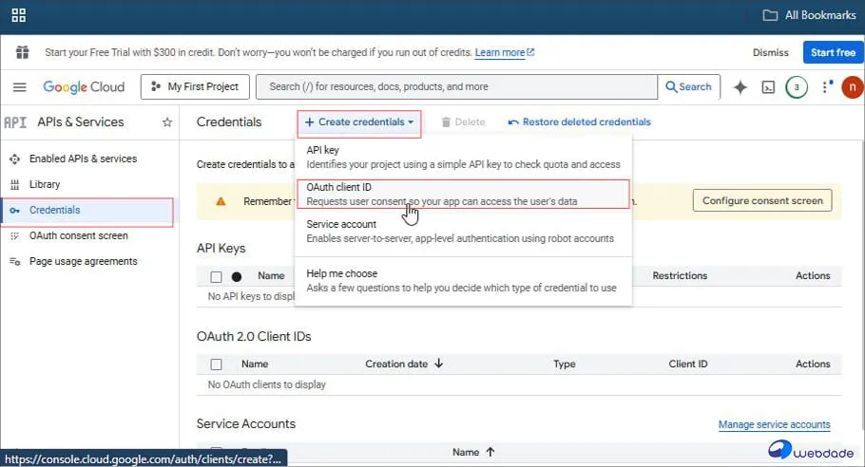Select all OAuth 2.0 Client IDs checkbox
The width and height of the screenshot is (865, 467).
(x=216, y=364)
